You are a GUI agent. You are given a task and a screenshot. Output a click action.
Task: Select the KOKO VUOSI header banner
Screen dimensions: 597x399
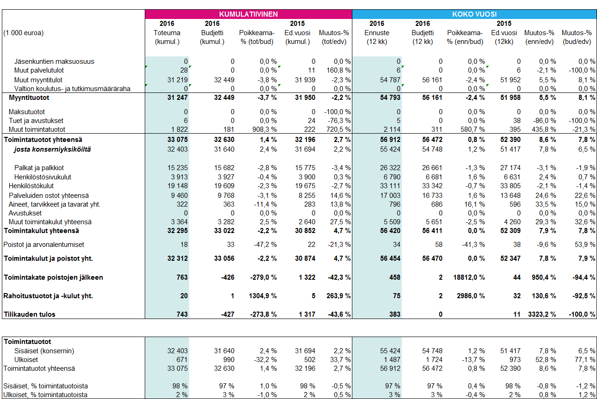pyautogui.click(x=474, y=14)
